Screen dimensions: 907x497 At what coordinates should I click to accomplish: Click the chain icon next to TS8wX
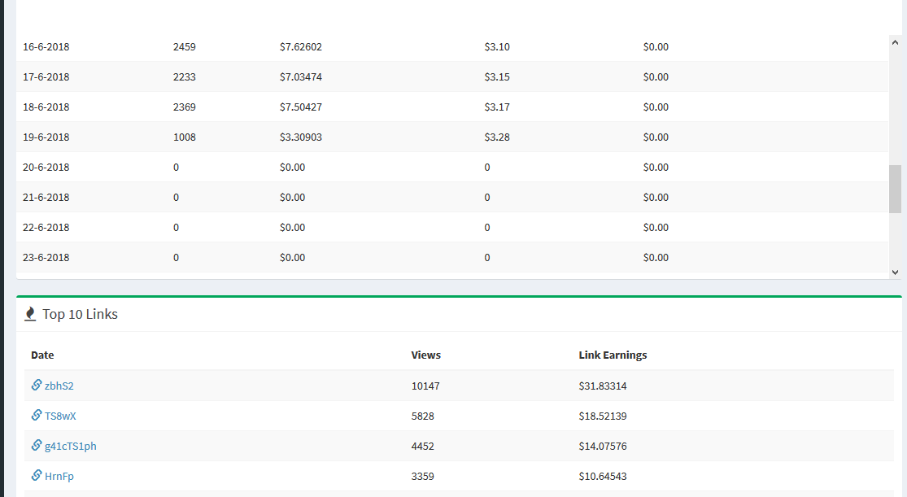pyautogui.click(x=37, y=415)
